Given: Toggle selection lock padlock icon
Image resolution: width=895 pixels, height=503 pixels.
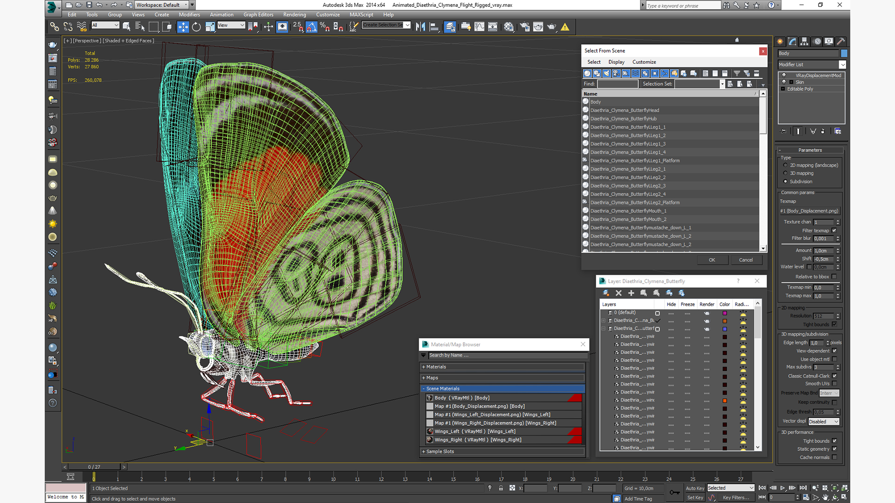Looking at the screenshot, I should point(501,488).
